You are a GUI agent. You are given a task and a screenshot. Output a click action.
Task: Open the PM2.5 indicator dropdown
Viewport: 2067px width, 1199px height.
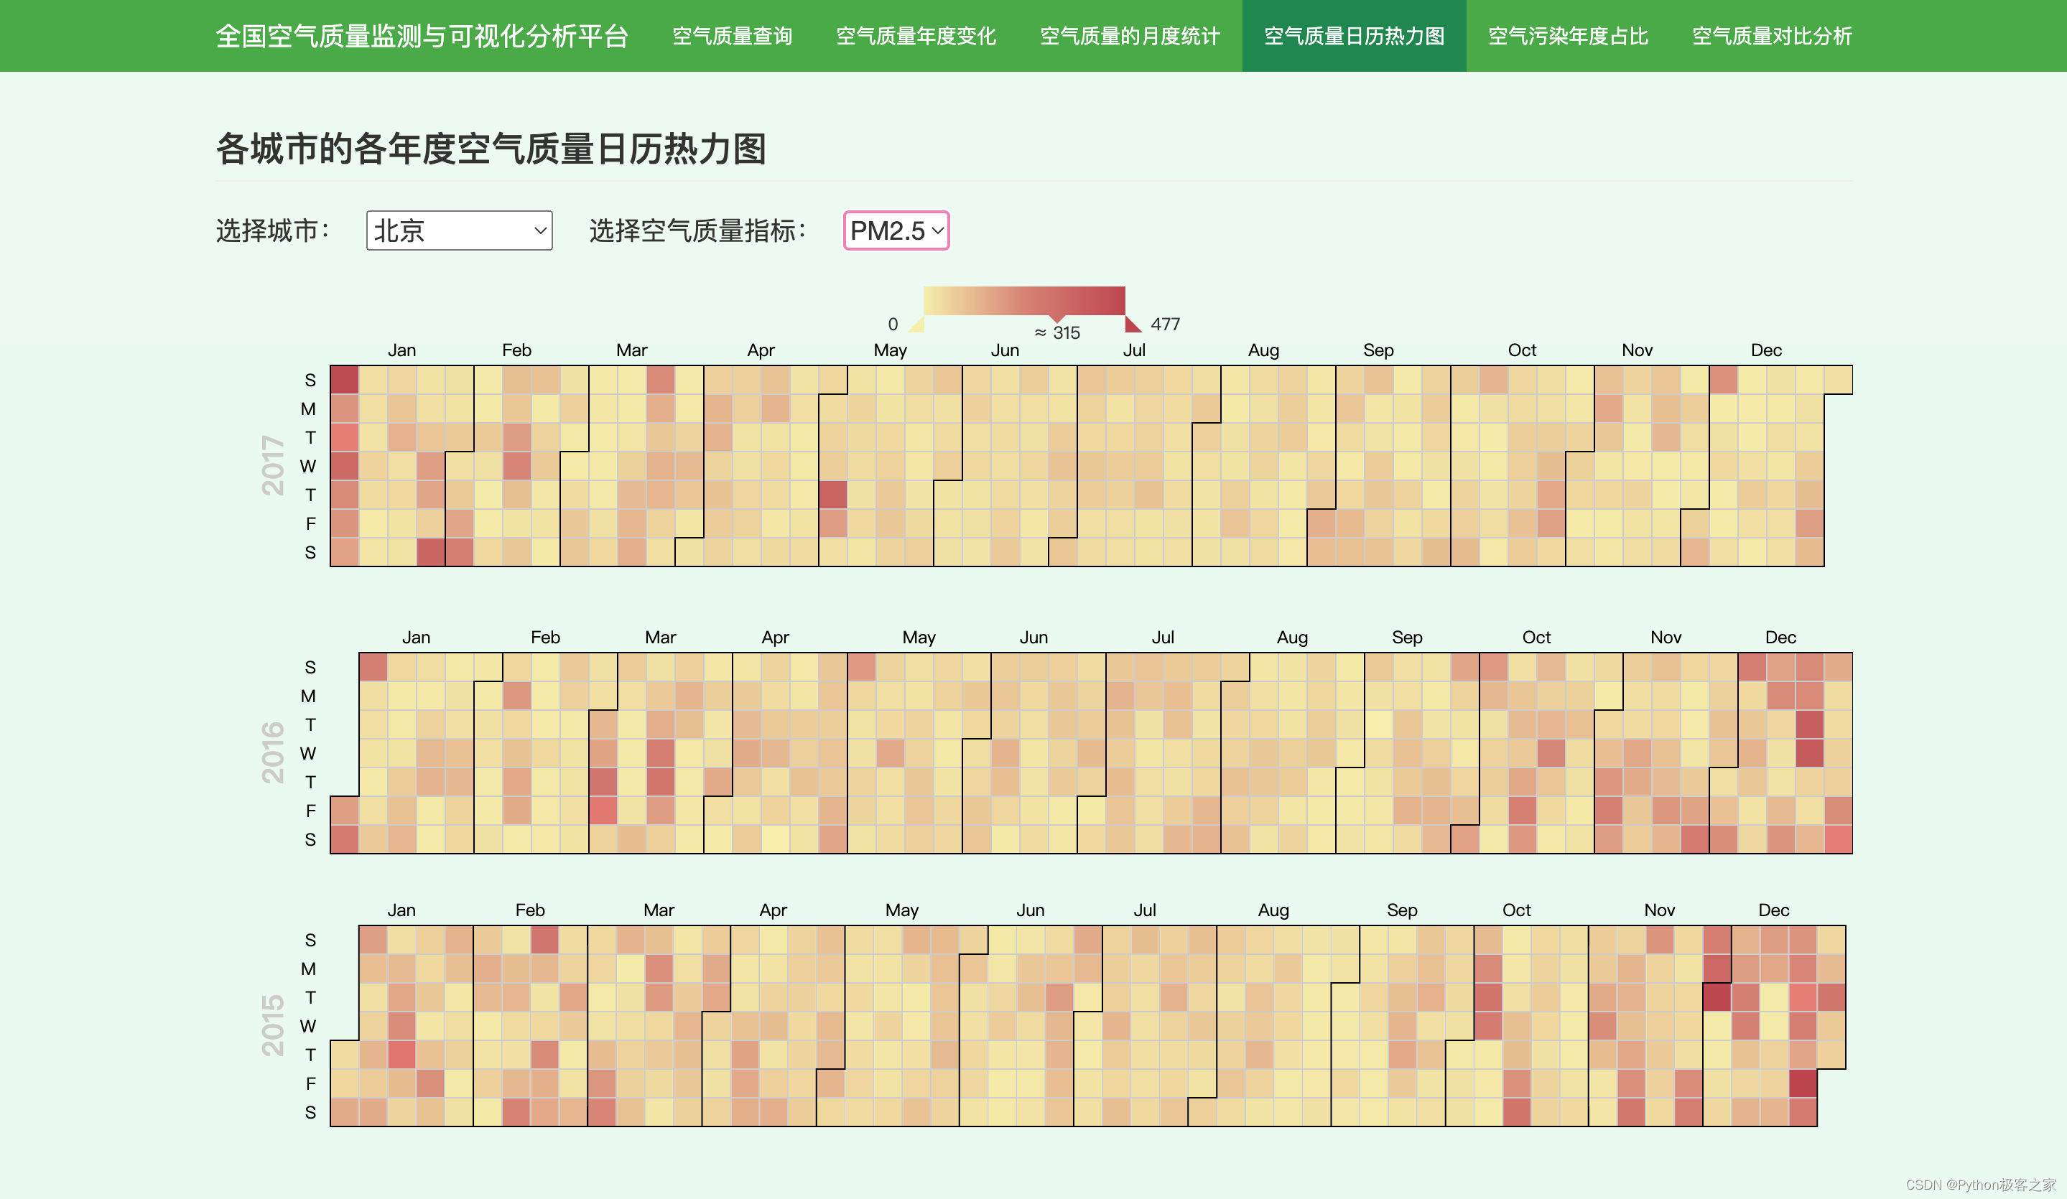(x=896, y=230)
